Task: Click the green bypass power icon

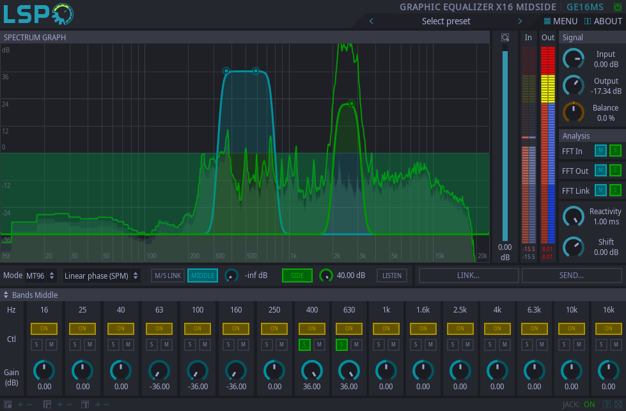Action: click(617, 7)
